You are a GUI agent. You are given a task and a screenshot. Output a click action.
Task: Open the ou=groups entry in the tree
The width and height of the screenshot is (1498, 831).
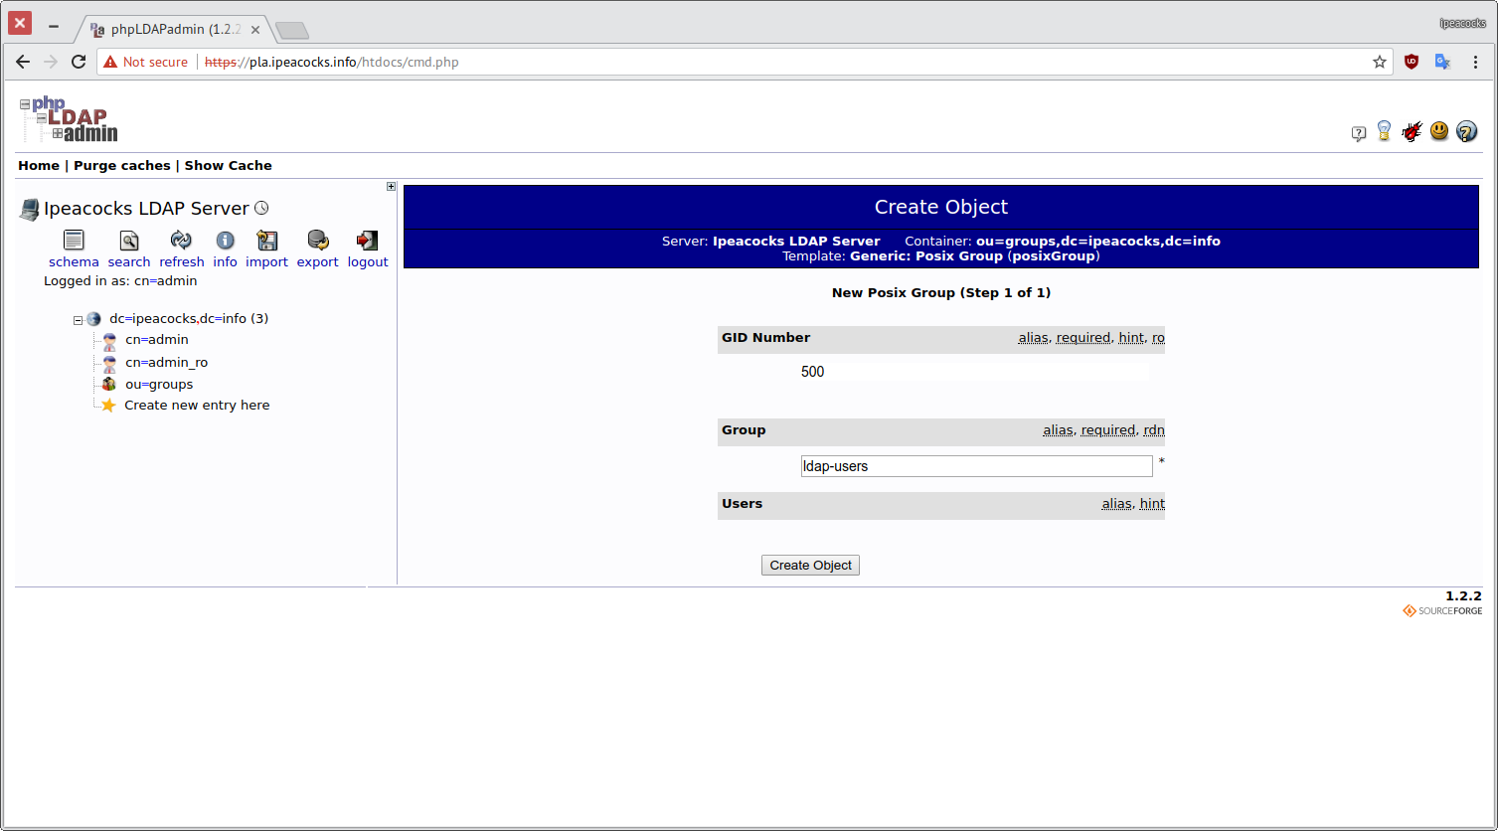[158, 384]
